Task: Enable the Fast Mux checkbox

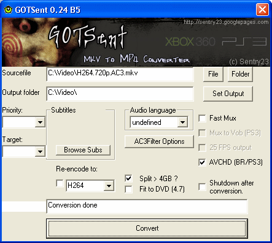Action: pos(202,118)
